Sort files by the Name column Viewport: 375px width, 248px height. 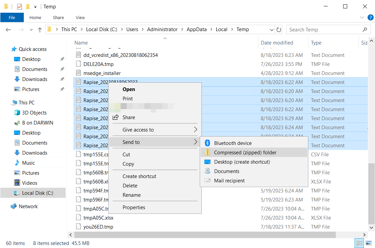coord(81,43)
